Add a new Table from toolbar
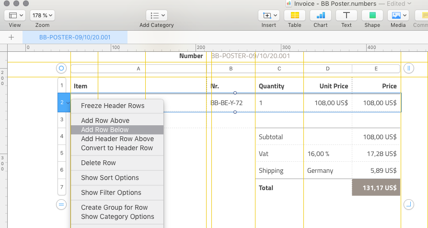Viewport: 428px width, 228px height. click(x=294, y=15)
